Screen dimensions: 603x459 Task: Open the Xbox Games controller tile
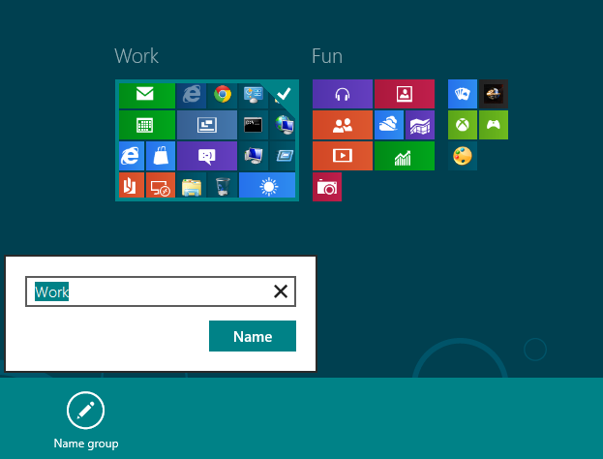click(x=494, y=125)
